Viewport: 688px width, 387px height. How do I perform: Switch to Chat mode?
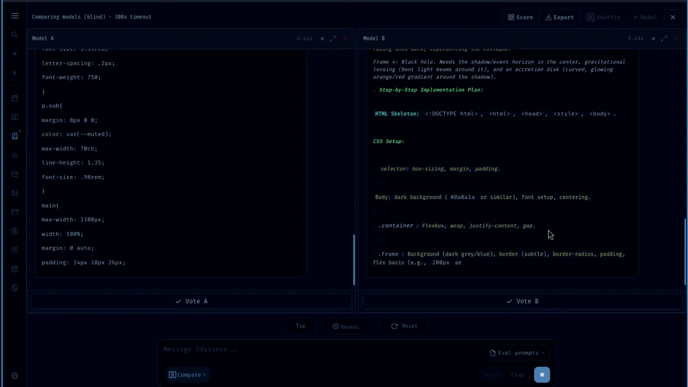[x=518, y=375]
